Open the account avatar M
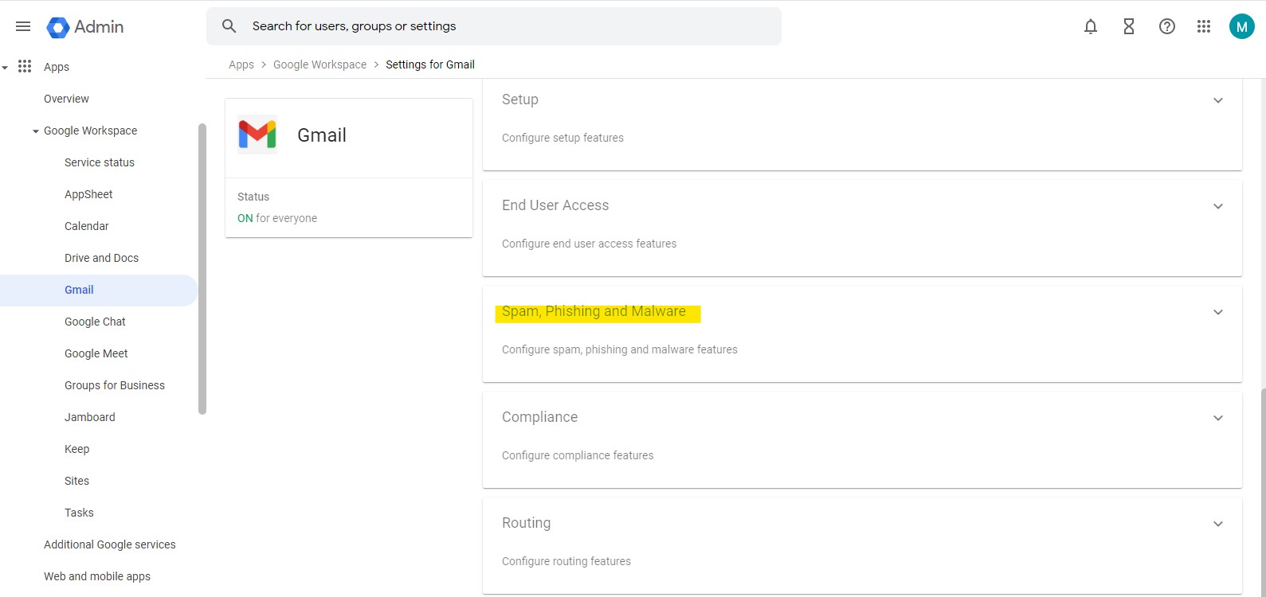This screenshot has width=1266, height=597. point(1242,26)
